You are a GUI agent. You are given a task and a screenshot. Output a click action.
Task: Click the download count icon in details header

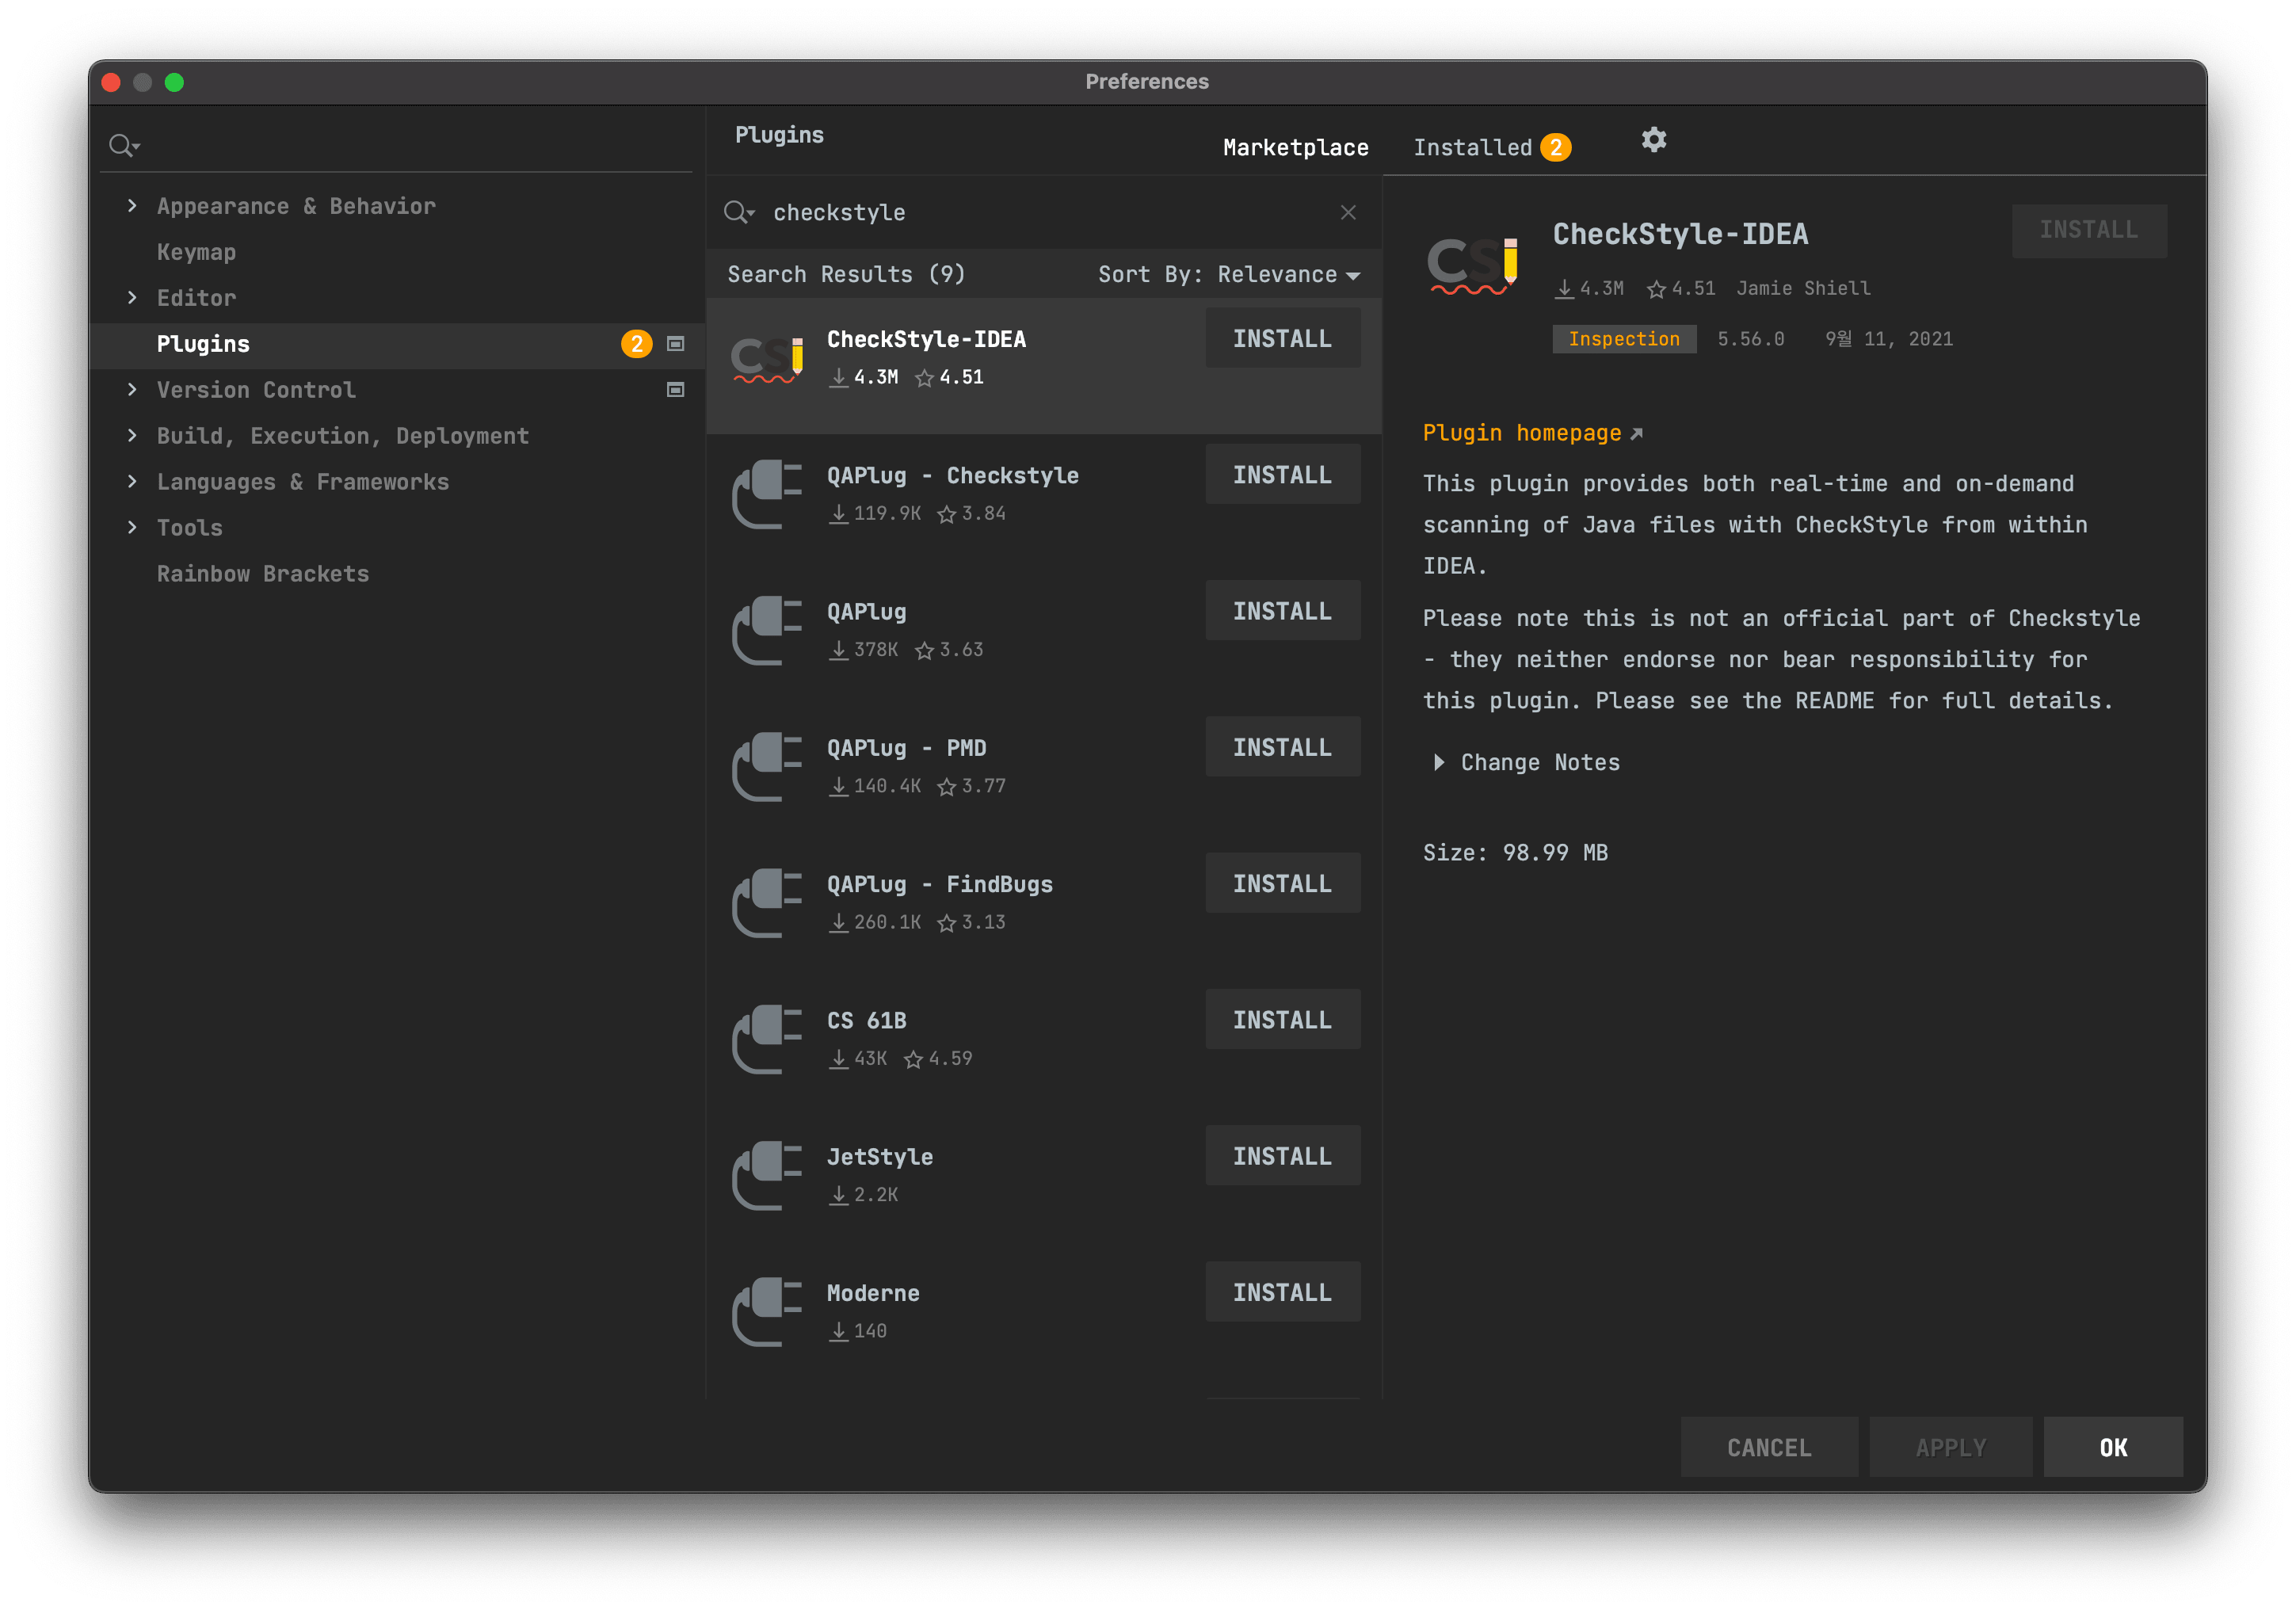click(x=1564, y=289)
